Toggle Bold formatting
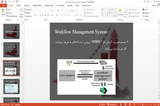This screenshot has width=160, height=106. [35, 15]
